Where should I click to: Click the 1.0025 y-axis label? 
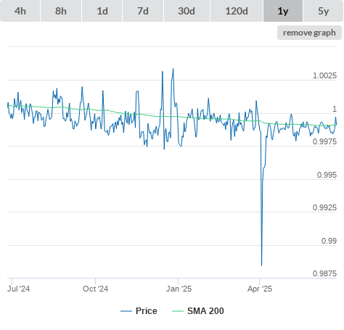324,75
